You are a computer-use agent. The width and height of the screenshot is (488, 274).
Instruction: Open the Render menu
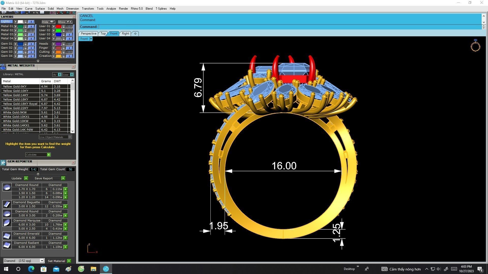pos(123,9)
